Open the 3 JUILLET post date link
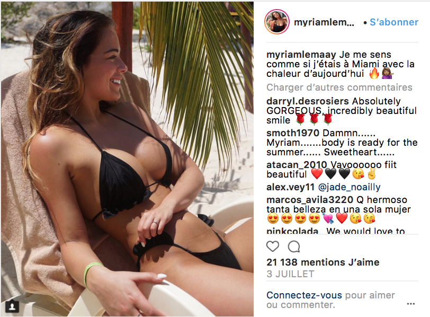 click(290, 274)
